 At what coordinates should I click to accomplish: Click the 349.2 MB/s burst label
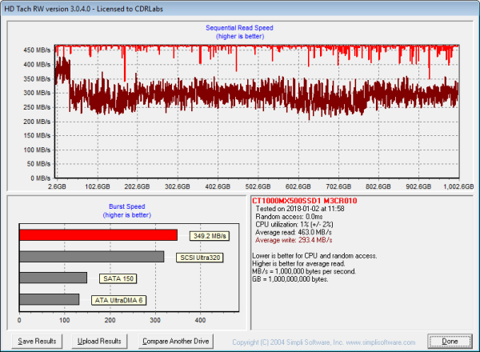tap(208, 236)
